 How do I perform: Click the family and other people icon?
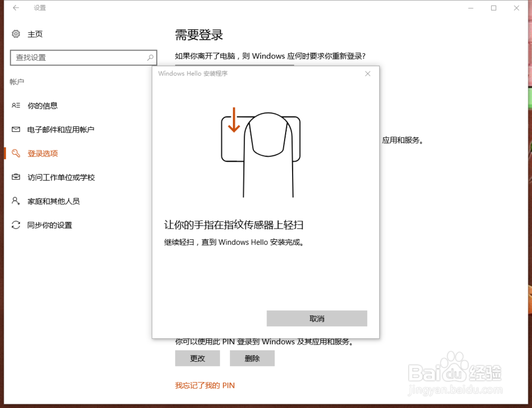(15, 201)
